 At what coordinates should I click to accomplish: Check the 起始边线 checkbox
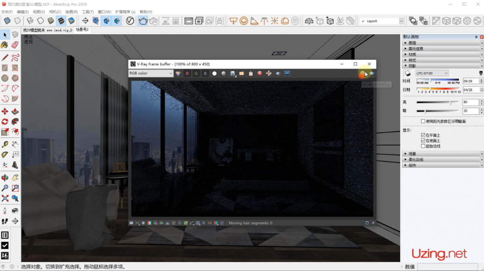coord(423,146)
